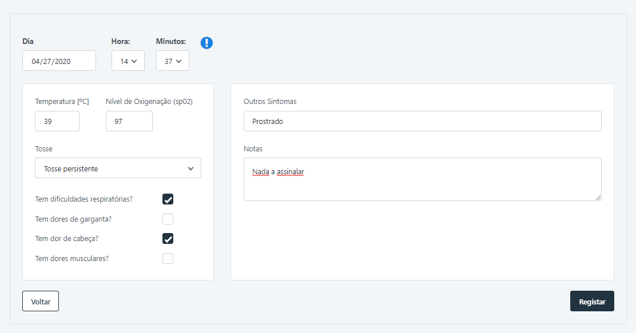The image size is (636, 333).
Task: Click the Outros Sintomas field 'Prostrado'
Action: [423, 121]
